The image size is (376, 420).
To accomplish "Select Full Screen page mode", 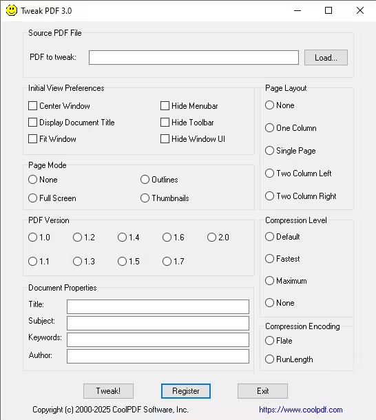I will pyautogui.click(x=32, y=198).
